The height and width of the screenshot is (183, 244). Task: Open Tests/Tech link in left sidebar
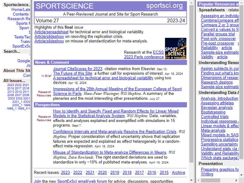tap(22, 37)
